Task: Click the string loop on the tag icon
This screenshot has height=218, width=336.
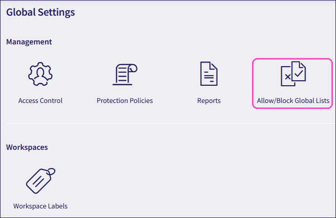Action: [x=51, y=172]
